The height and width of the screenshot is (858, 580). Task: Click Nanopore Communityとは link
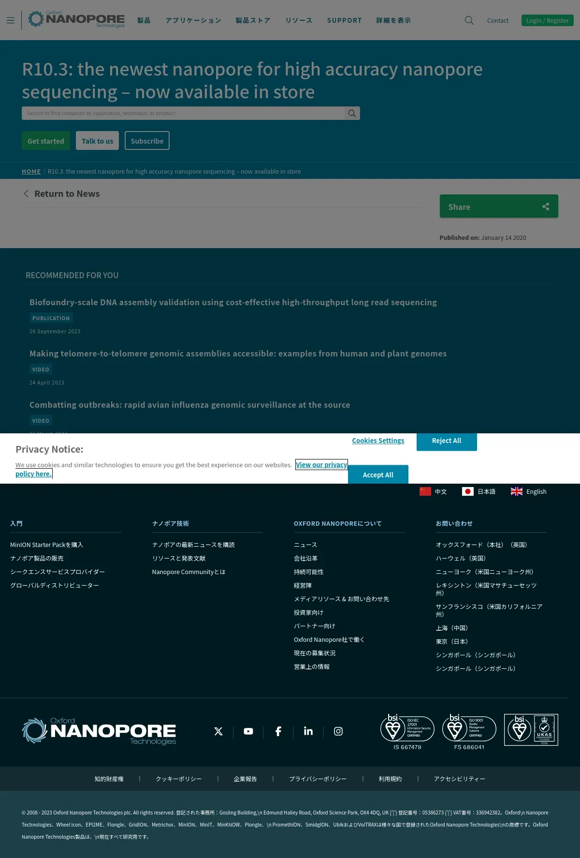coord(188,572)
